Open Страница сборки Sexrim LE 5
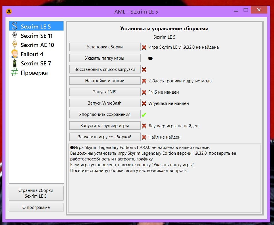The width and height of the screenshot is (274, 225). click(36, 193)
